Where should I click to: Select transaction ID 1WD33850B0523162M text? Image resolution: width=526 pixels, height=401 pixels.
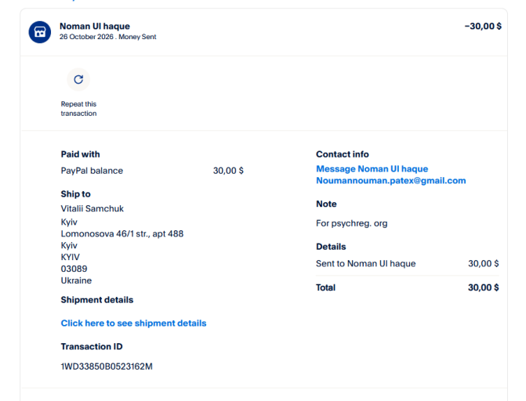point(107,367)
